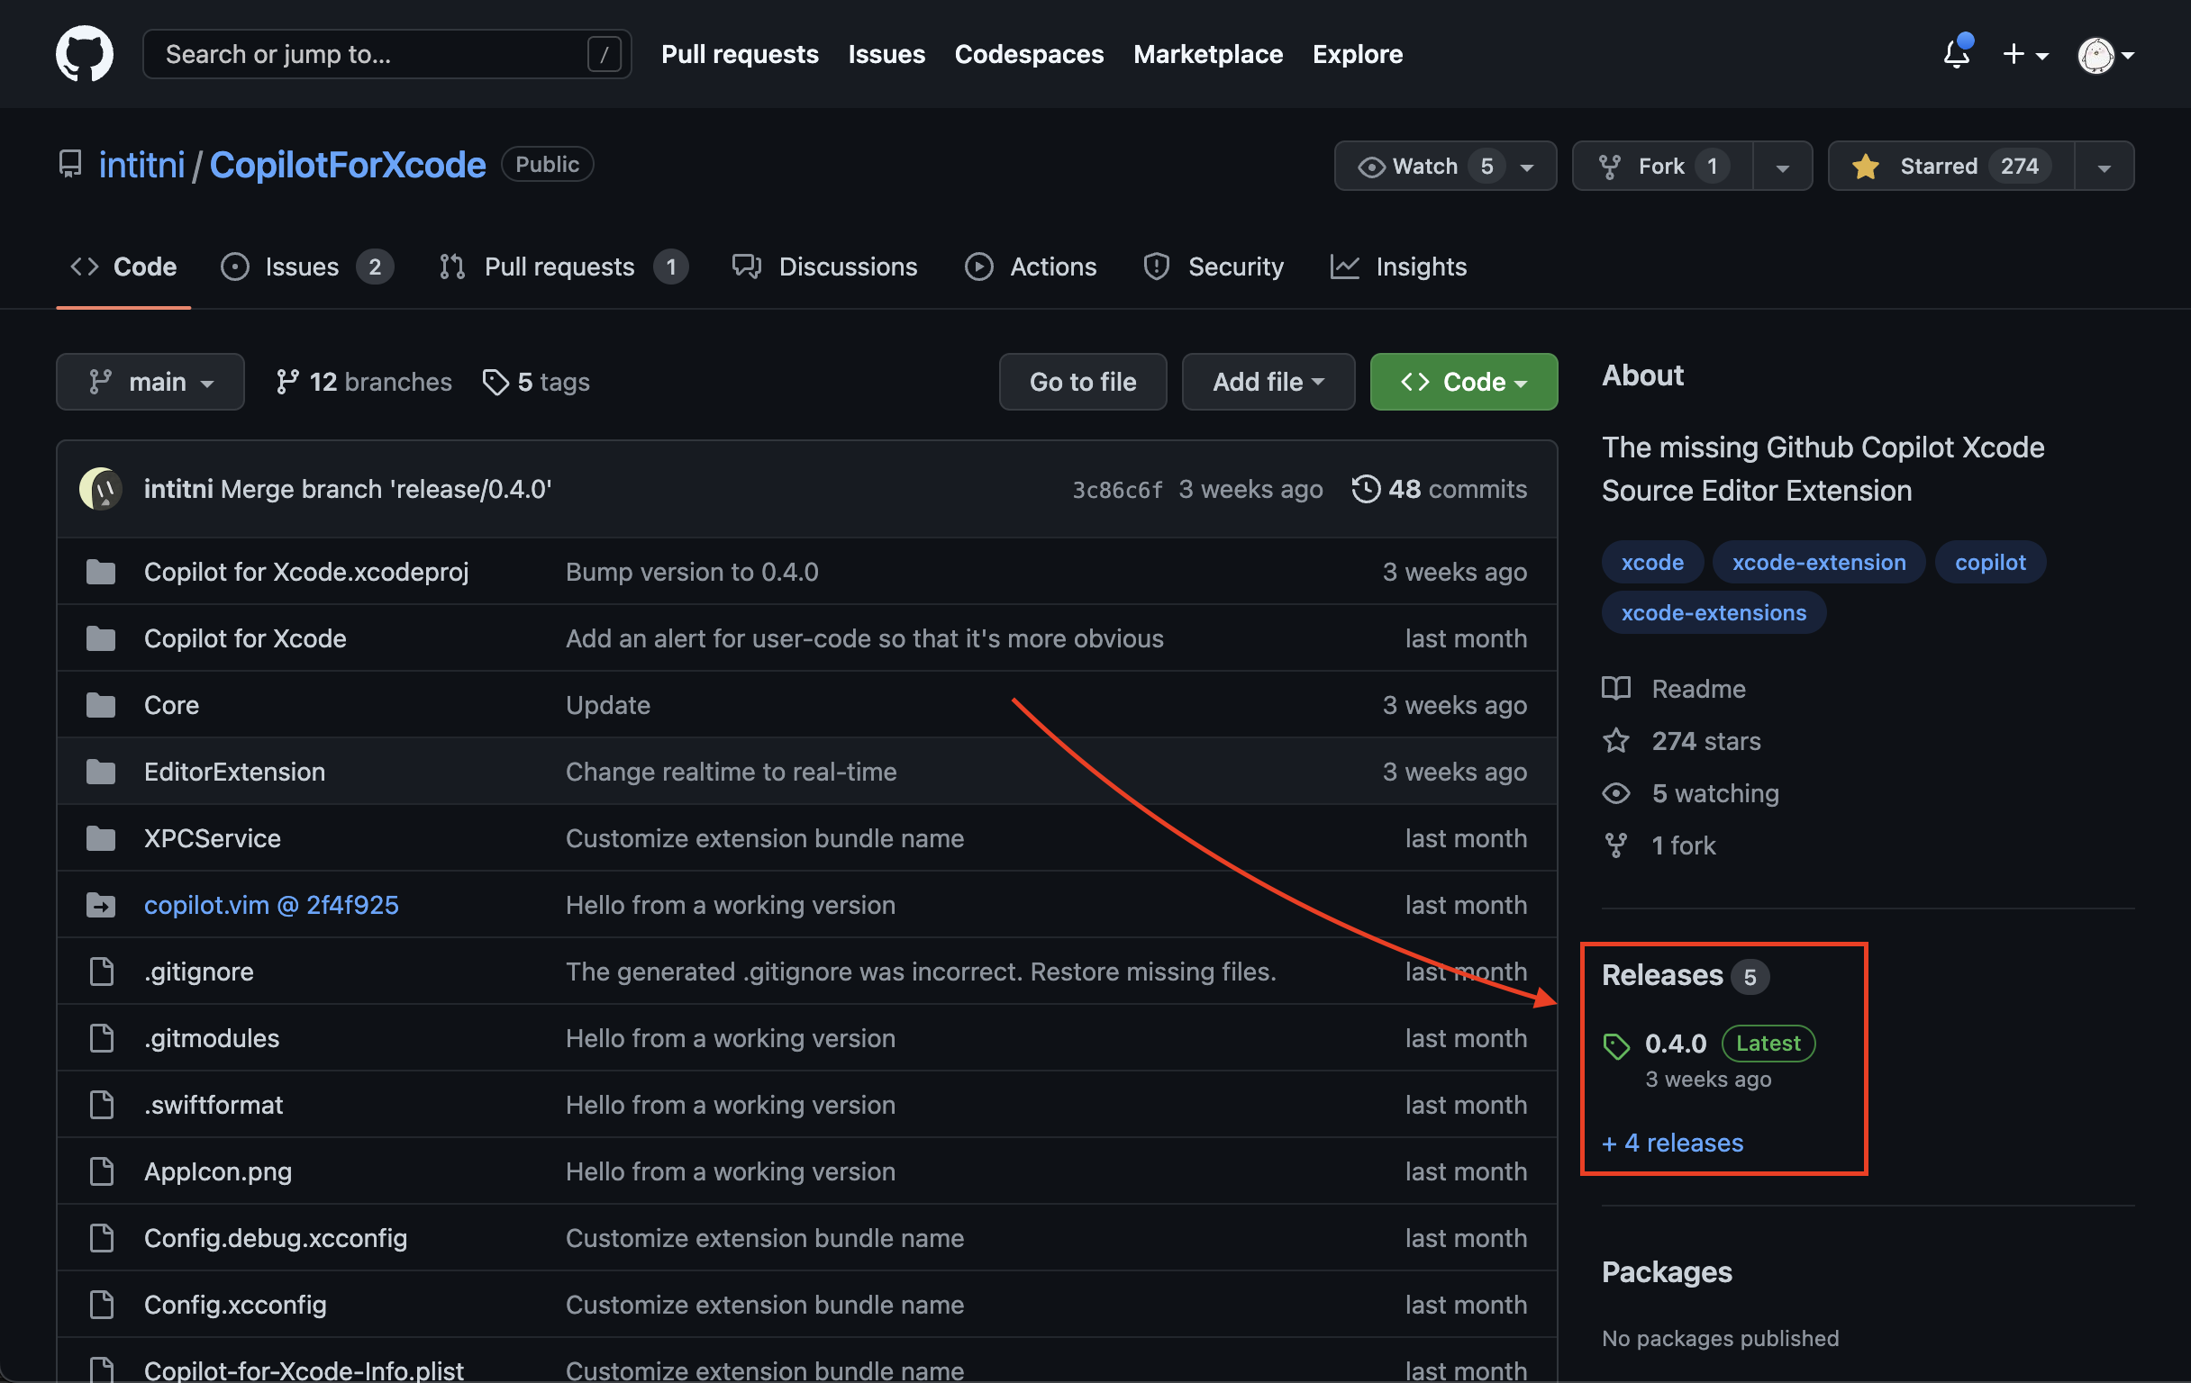Click Codespaces in the top navigation
The image size is (2191, 1383).
point(1028,54)
